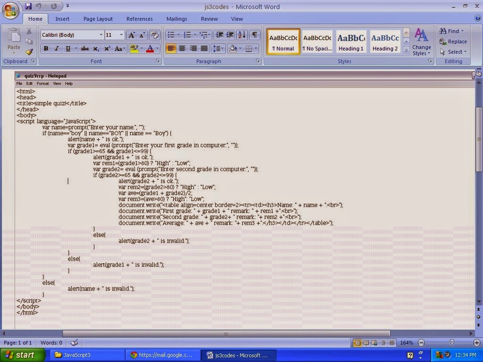Viewport: 483px width, 362px height.
Task: Increase paragraph indent
Action: (230, 35)
